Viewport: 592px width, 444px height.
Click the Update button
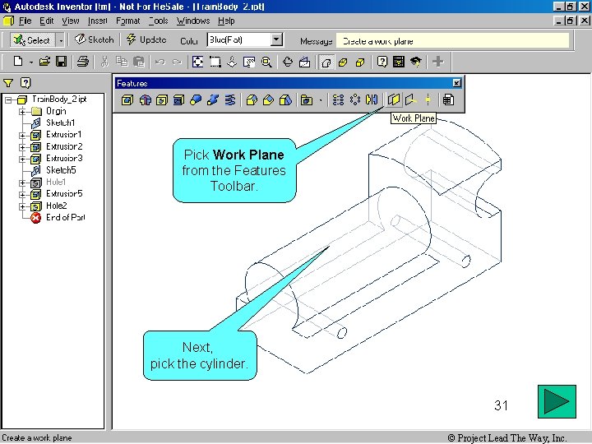coord(146,39)
